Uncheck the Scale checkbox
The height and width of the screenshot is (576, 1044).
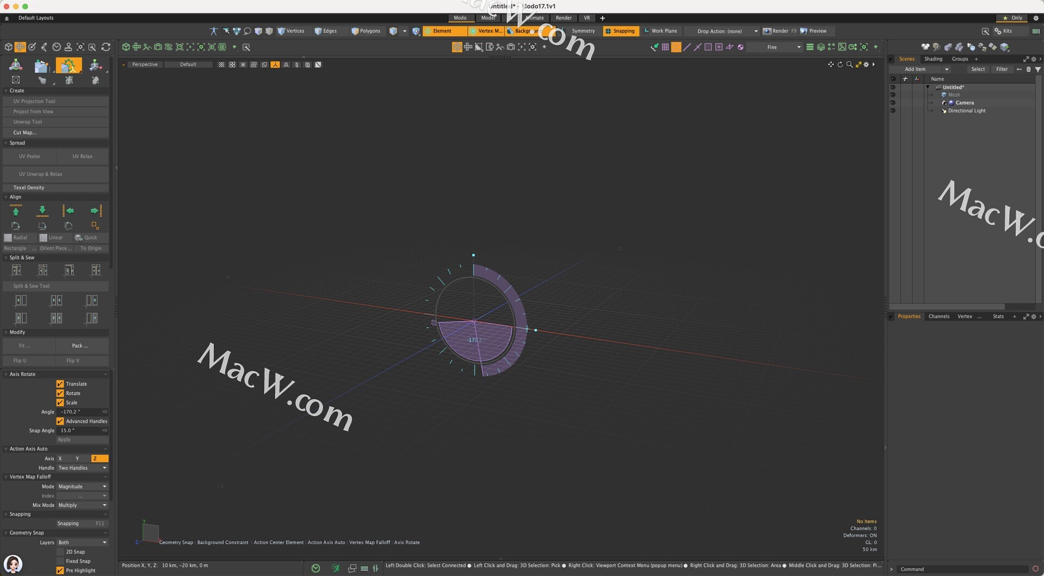[x=60, y=402]
